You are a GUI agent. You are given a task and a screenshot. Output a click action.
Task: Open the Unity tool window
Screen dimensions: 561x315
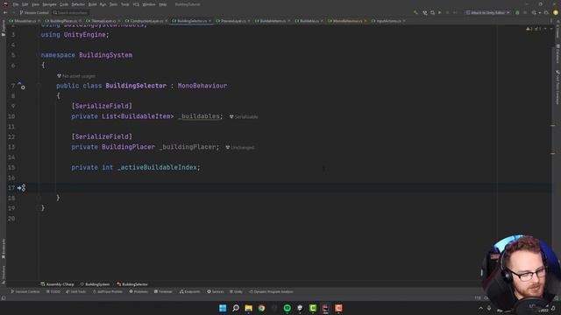(x=236, y=291)
